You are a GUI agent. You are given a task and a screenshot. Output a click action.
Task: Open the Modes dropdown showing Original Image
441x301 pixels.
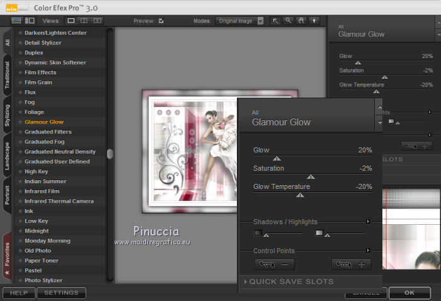point(239,21)
